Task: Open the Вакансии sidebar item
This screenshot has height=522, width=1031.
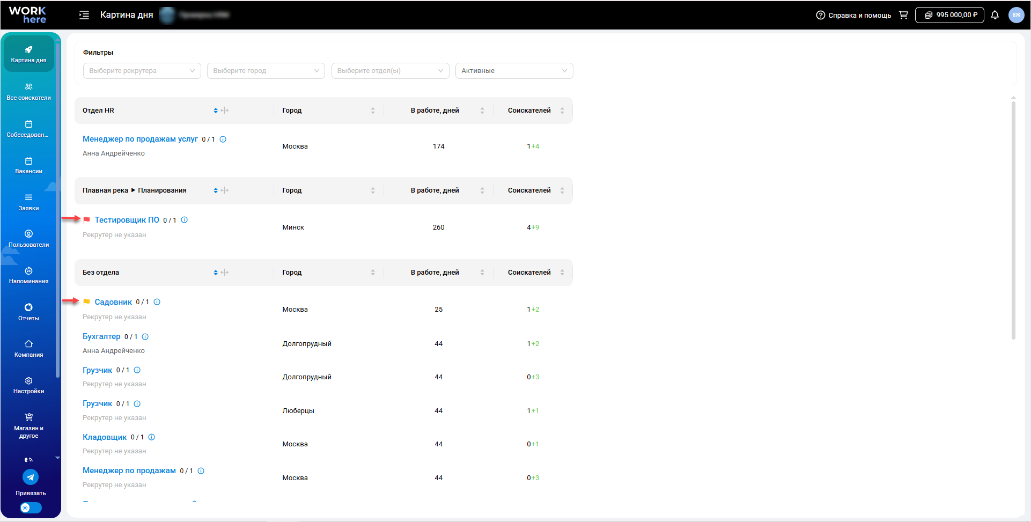Action: coord(28,165)
